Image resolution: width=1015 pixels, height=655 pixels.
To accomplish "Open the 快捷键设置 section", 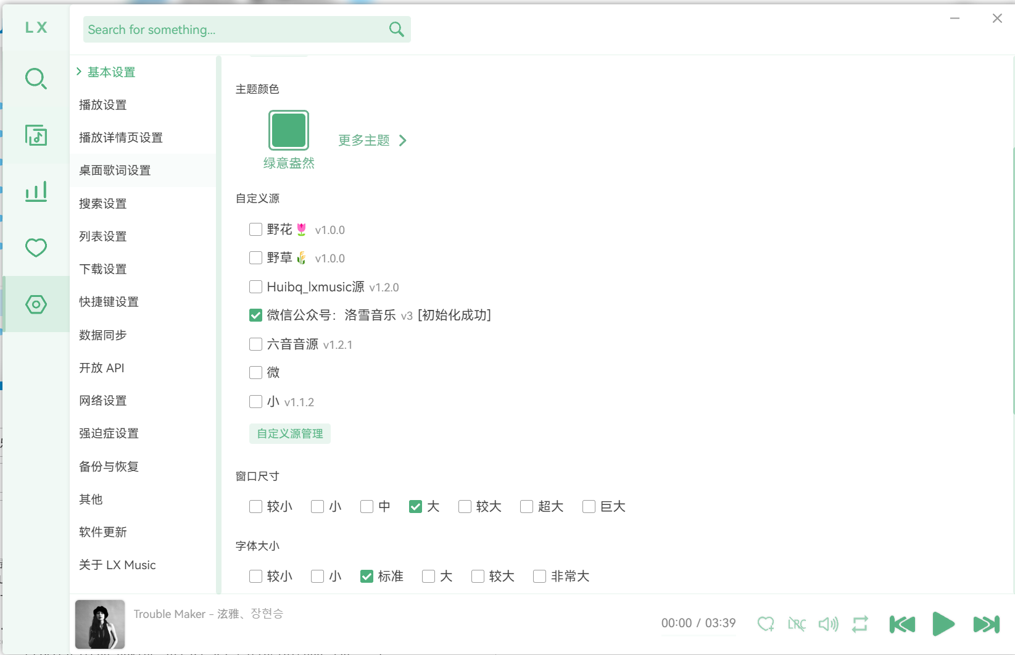I will pyautogui.click(x=109, y=302).
